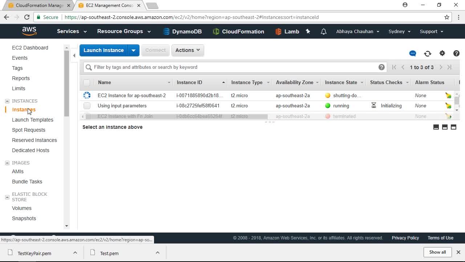
Task: Open the Actions dropdown
Action: point(187,50)
